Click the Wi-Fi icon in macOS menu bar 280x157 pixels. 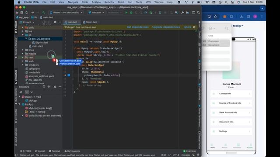(x=207, y=2)
